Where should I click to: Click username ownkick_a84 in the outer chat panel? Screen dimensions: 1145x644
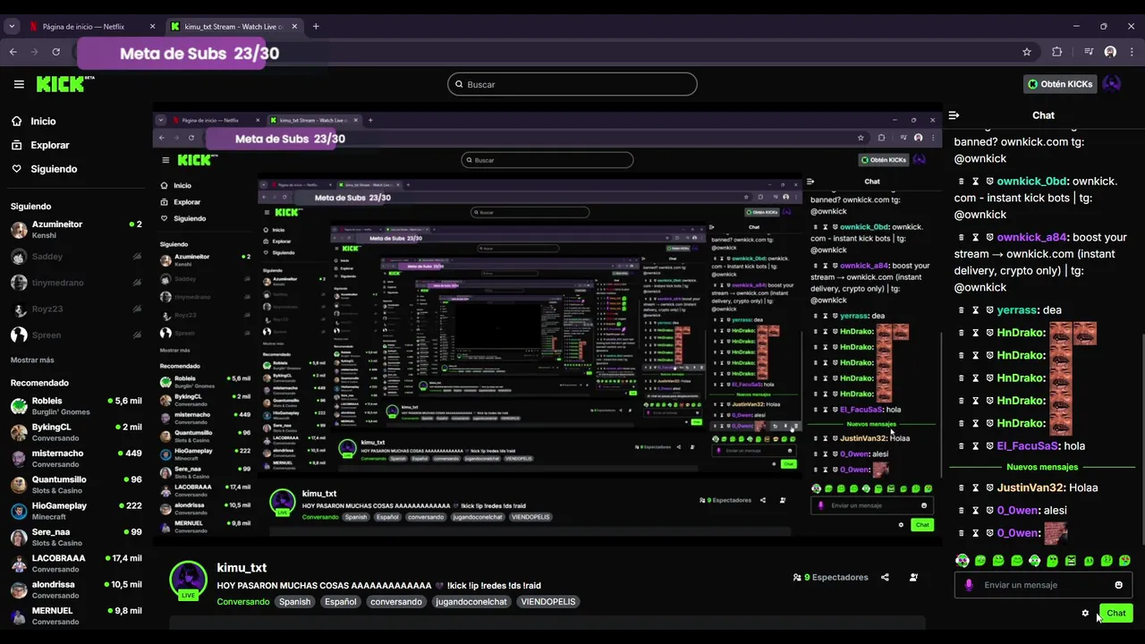click(1032, 238)
